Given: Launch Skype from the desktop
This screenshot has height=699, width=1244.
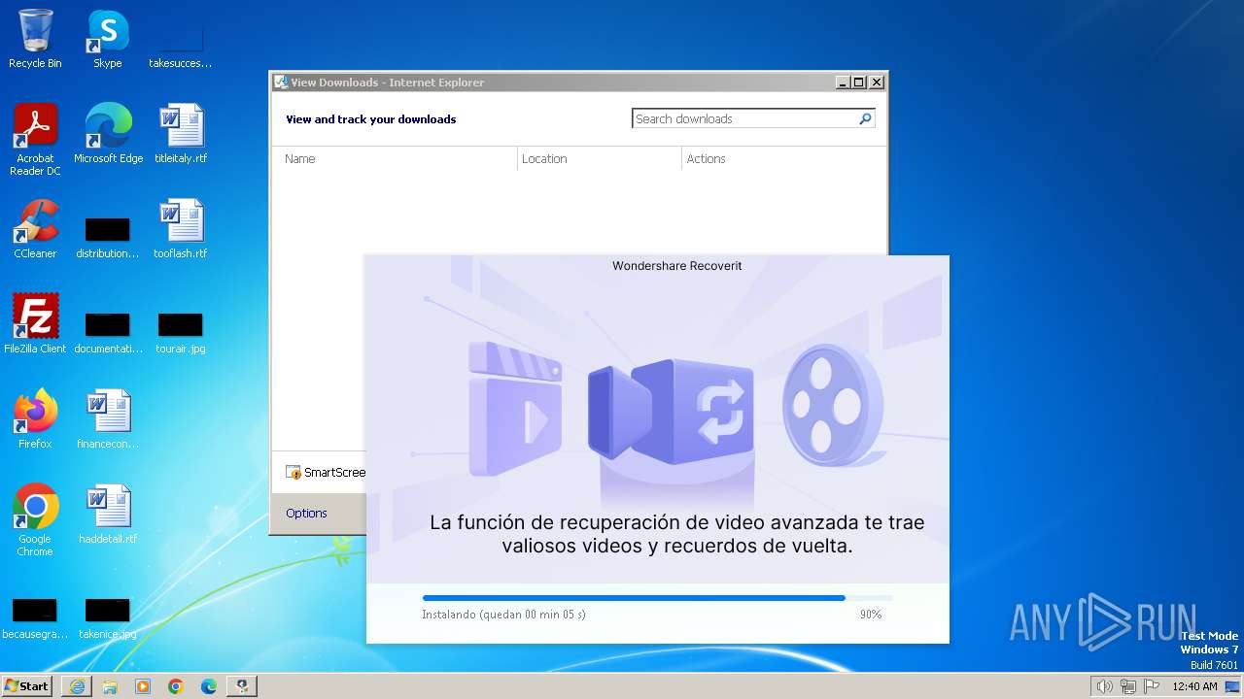Looking at the screenshot, I should click(107, 39).
